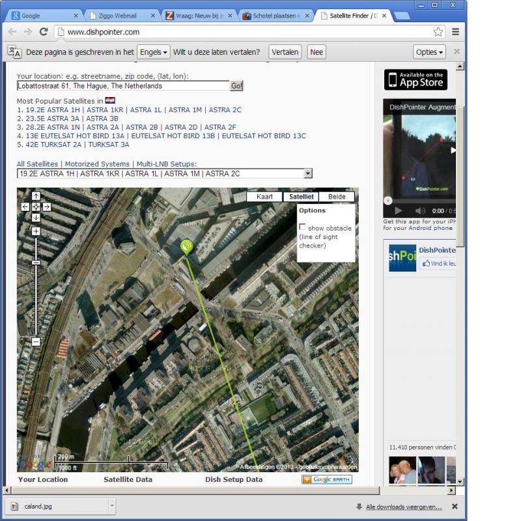Click the new tab button
This screenshot has height=521, width=521.
click(x=401, y=16)
